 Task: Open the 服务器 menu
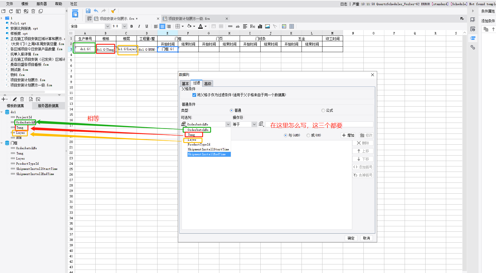point(42,4)
